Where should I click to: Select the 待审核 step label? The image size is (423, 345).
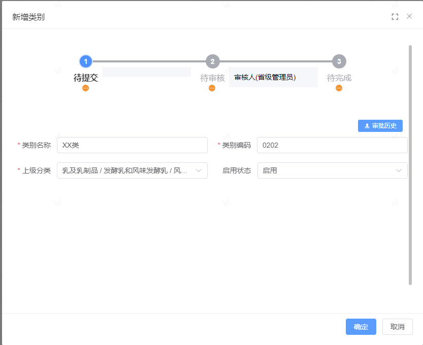click(212, 78)
